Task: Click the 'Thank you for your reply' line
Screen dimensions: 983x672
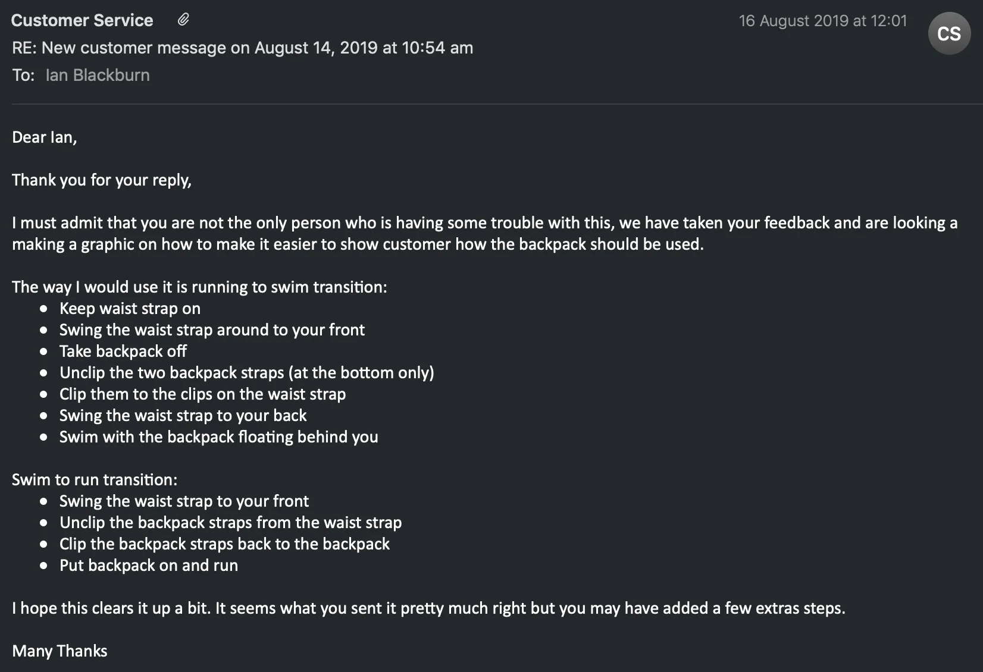Action: coord(102,180)
